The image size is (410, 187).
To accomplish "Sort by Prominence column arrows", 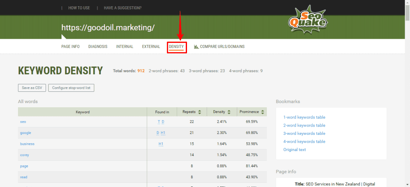I will 263,112.
